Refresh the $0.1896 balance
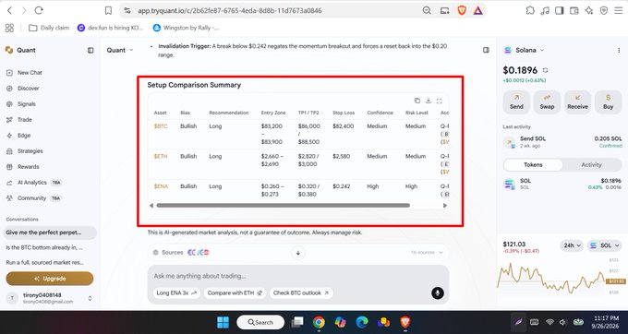This screenshot has height=334, width=628. tap(545, 70)
